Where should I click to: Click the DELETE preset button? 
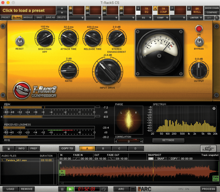click(x=62, y=17)
